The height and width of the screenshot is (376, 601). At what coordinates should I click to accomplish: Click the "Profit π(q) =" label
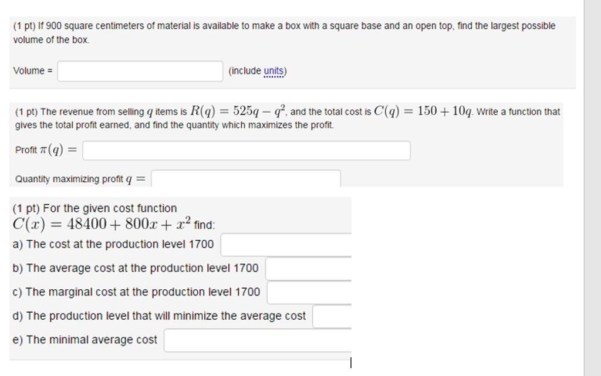[45, 150]
